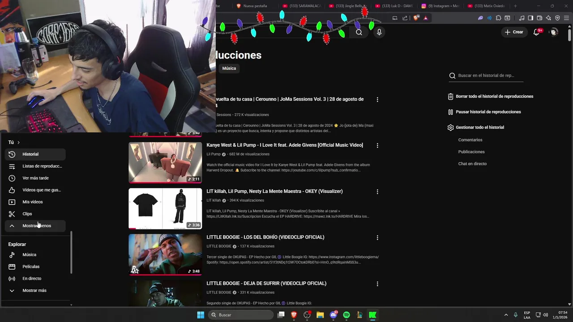
Task: Switch to Nueva pestaña browser tab
Action: point(254,6)
